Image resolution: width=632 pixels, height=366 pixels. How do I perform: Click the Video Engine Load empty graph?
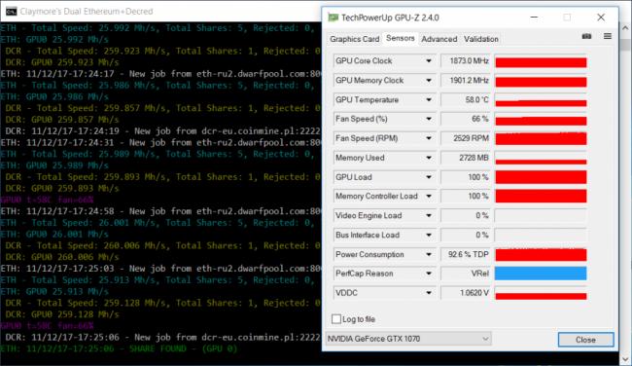click(x=541, y=215)
